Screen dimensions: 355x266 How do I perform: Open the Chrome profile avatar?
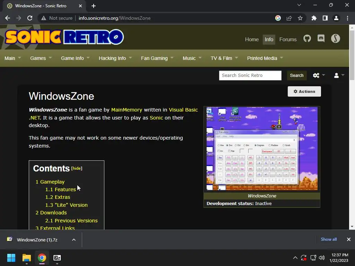tap(336, 18)
